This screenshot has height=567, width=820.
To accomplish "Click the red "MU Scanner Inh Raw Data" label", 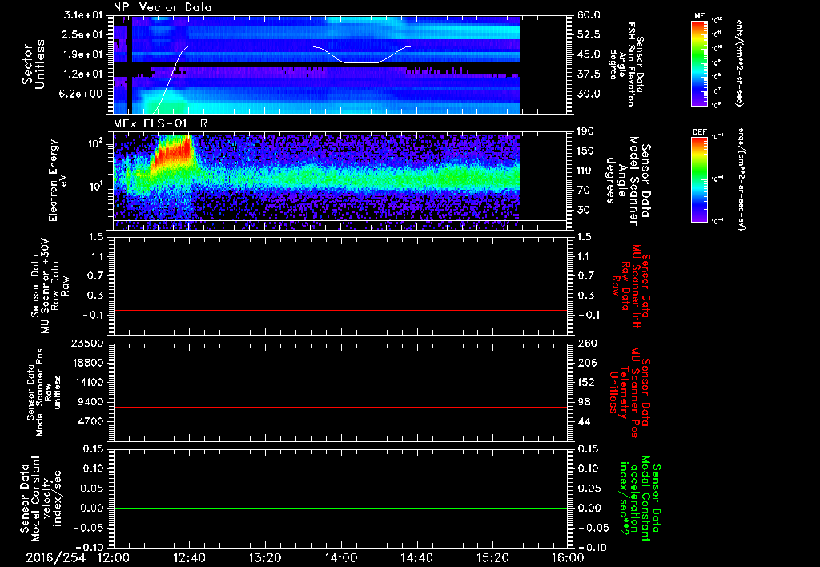I will point(630,286).
